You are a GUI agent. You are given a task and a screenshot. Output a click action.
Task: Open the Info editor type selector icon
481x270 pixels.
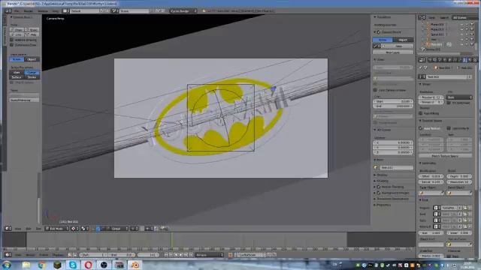[8, 10]
